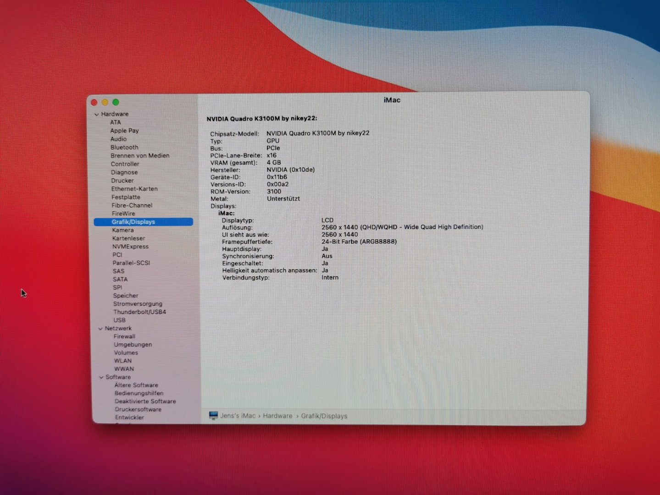The image size is (660, 495).
Task: Open Ältere Software entry
Action: (136, 385)
